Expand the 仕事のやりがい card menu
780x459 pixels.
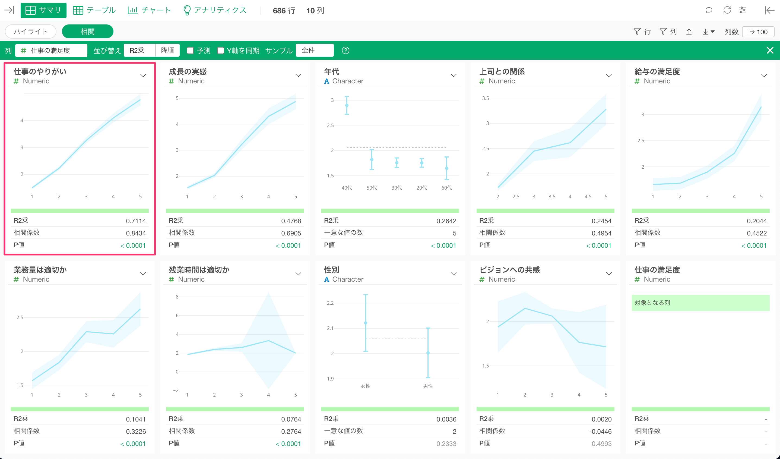[143, 75]
